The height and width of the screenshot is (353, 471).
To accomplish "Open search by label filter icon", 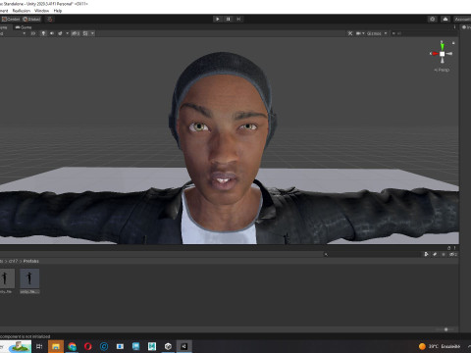I will click(x=435, y=254).
